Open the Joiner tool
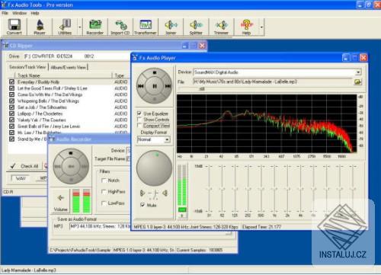 click(x=171, y=27)
